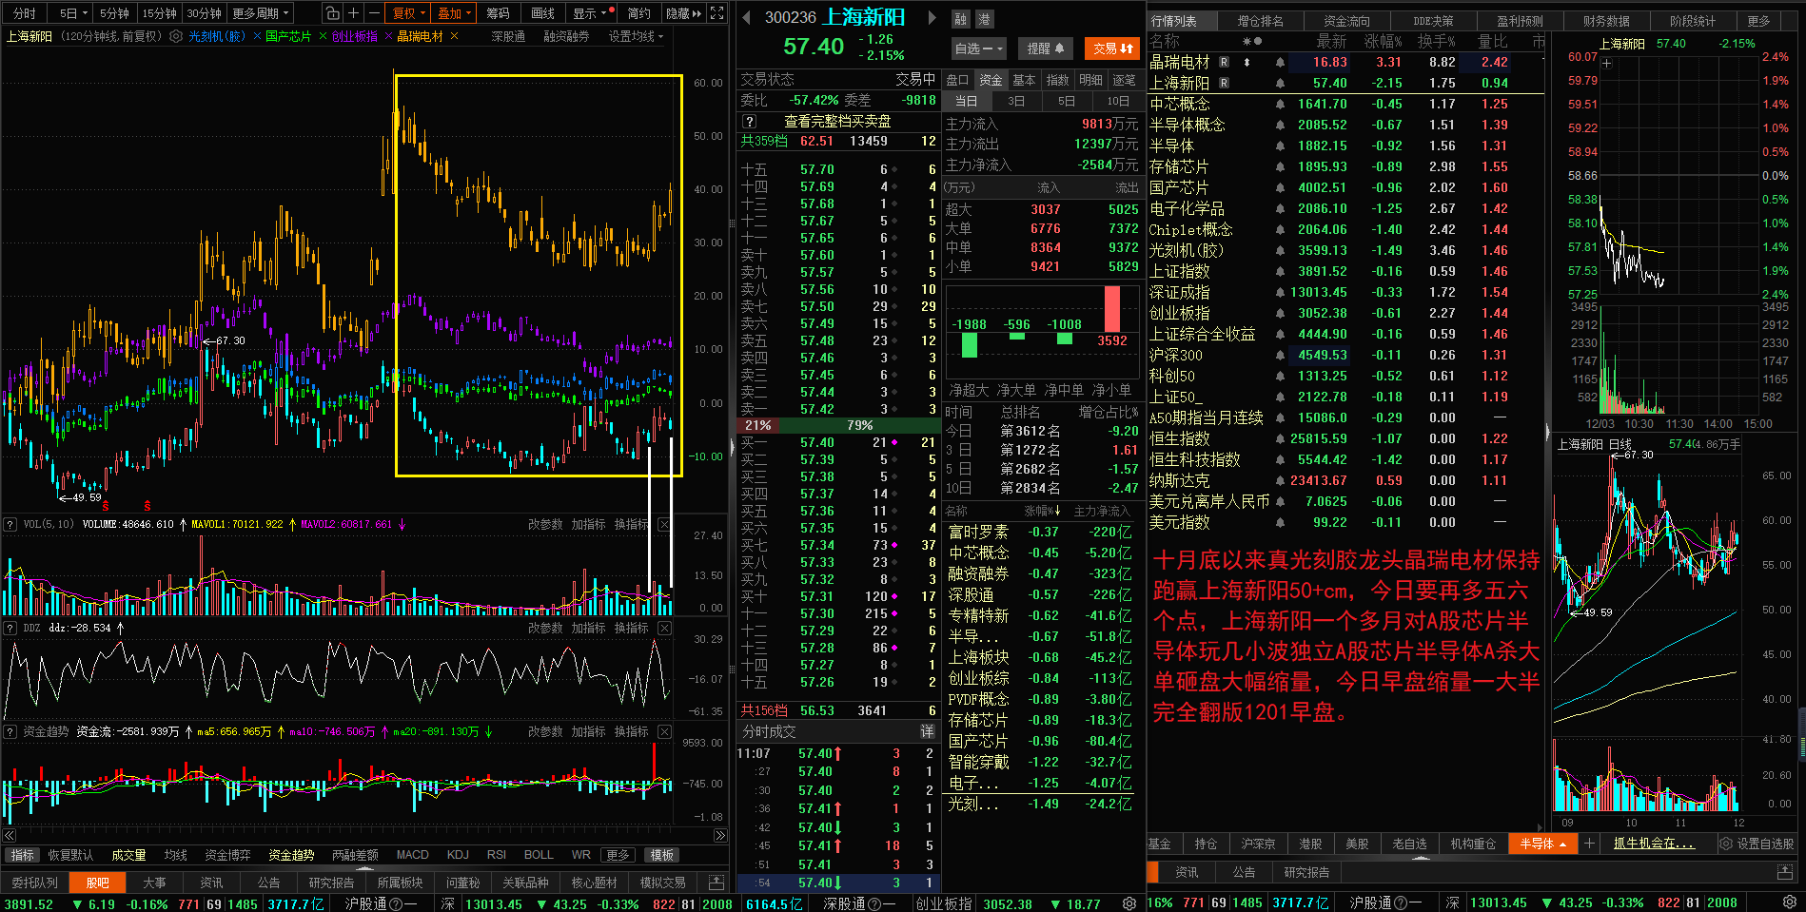
Task: Open 叠加 overlay dropdown
Action: pos(455,13)
